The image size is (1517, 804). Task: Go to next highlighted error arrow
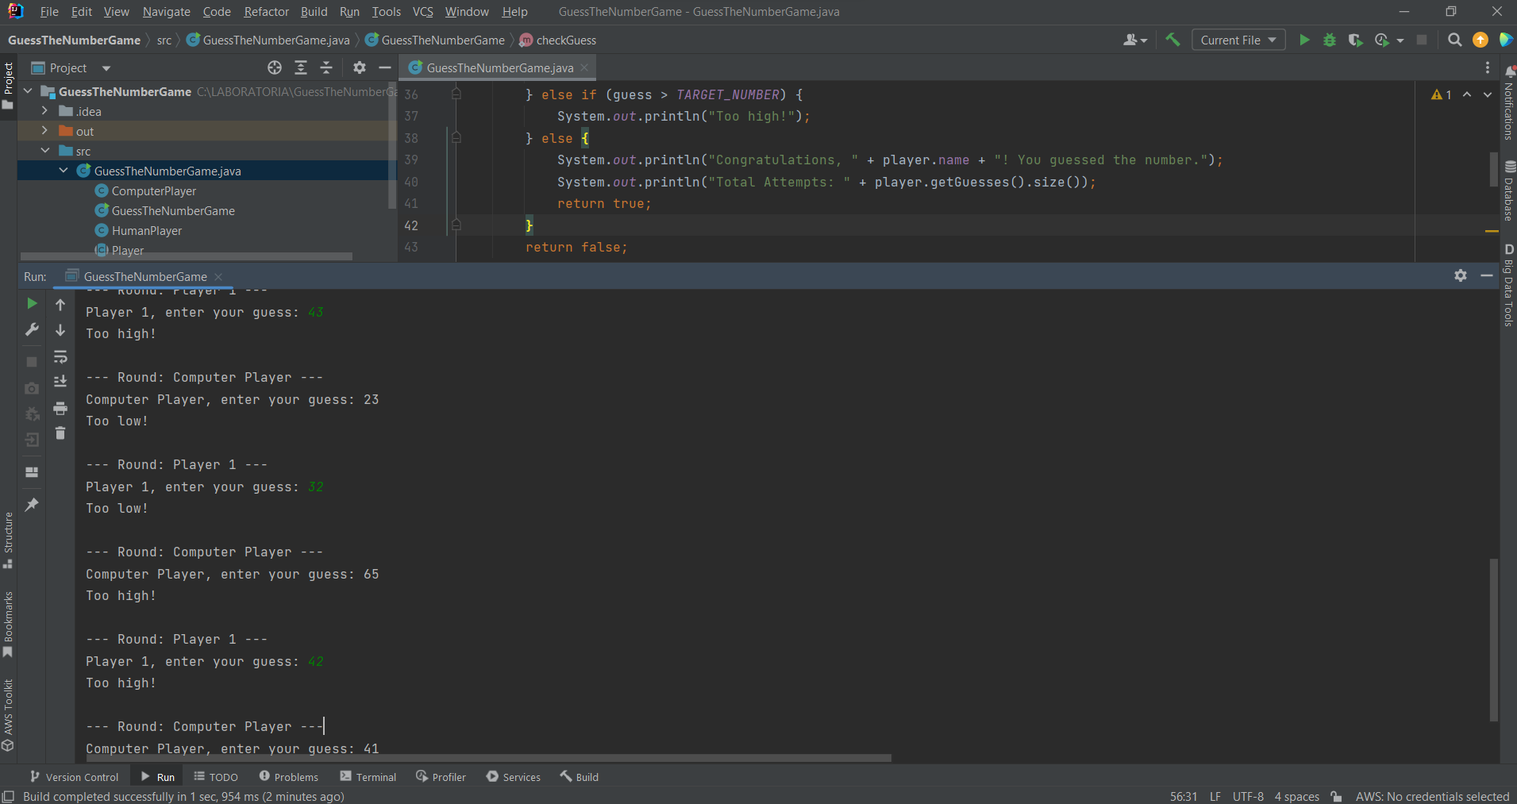click(1488, 94)
